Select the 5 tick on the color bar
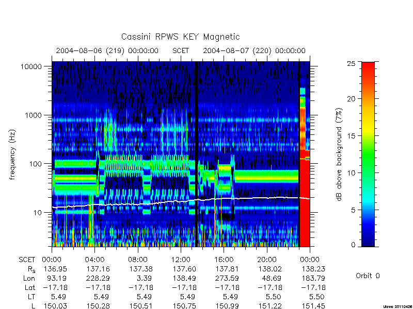Screen dimensions: 413x309 pos(353,210)
